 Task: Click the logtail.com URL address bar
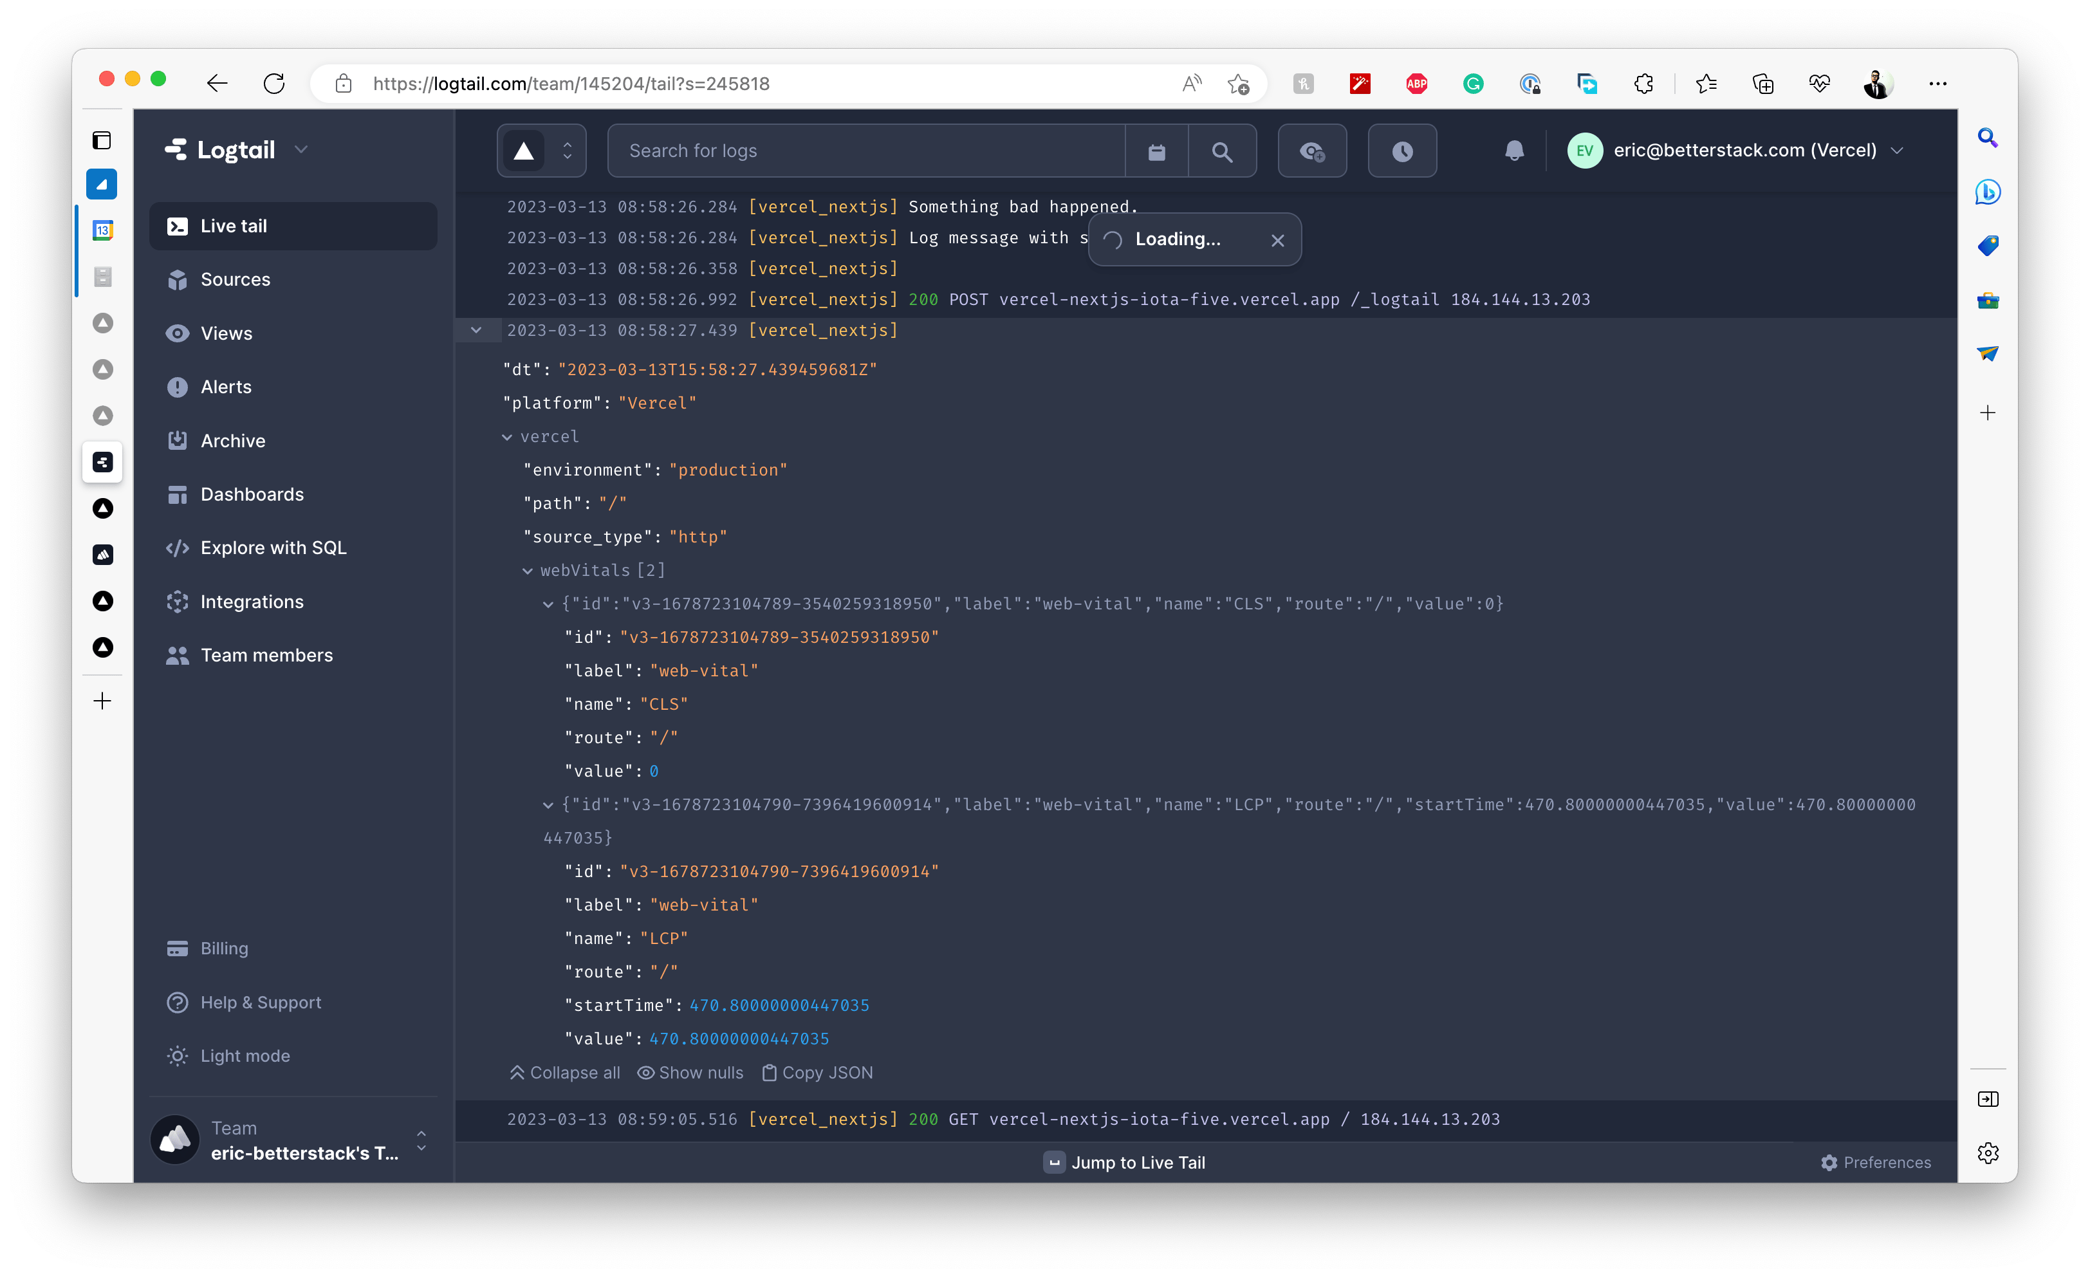point(571,83)
